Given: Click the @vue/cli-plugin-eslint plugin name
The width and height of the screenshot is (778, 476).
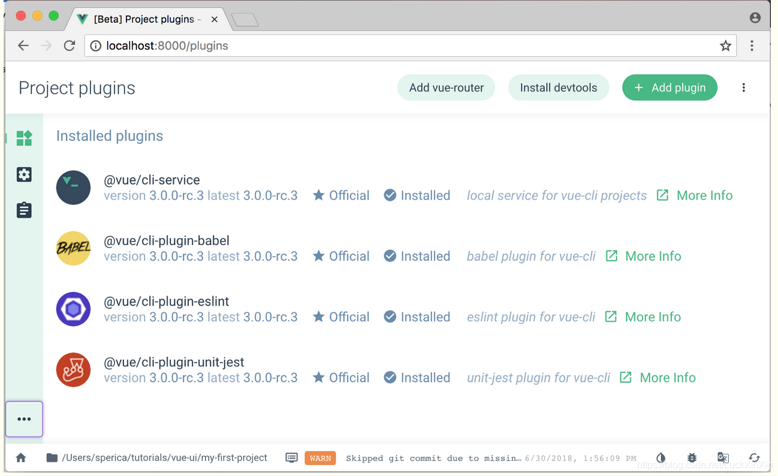Looking at the screenshot, I should pos(167,302).
